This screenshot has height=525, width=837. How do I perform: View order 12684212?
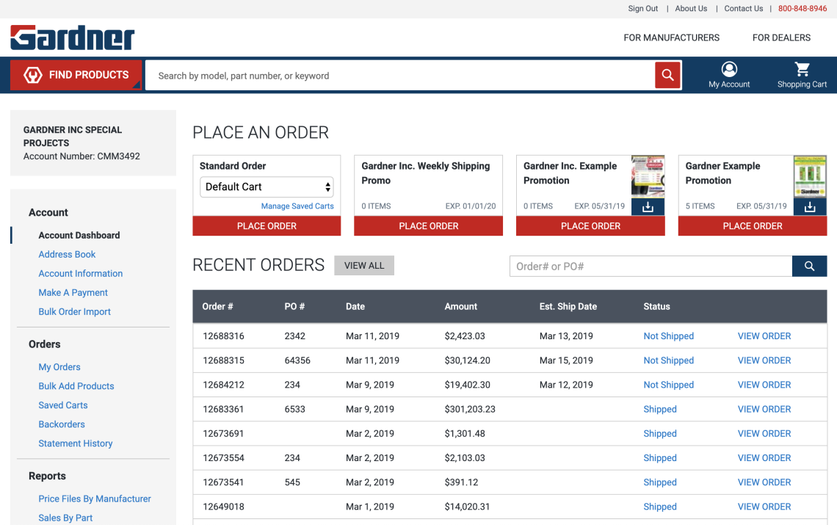764,385
